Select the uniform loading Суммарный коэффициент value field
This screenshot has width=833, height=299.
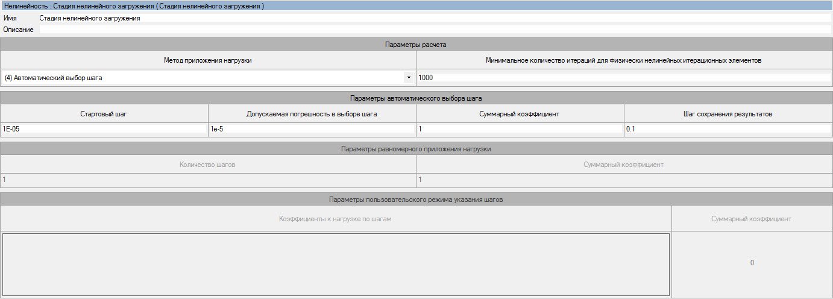[x=624, y=180]
